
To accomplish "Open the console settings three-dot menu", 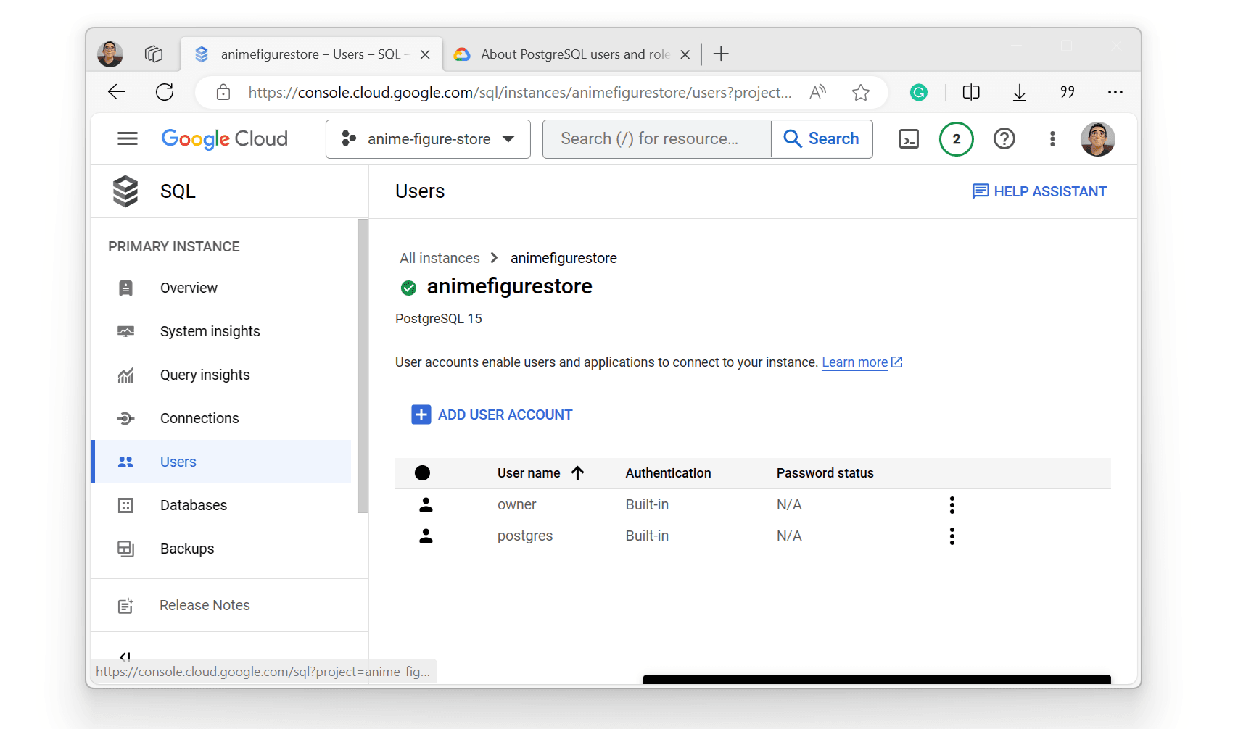I will click(1052, 138).
